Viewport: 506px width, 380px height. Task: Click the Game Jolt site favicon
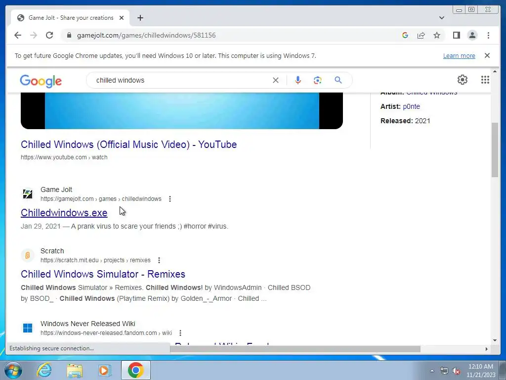(x=28, y=194)
